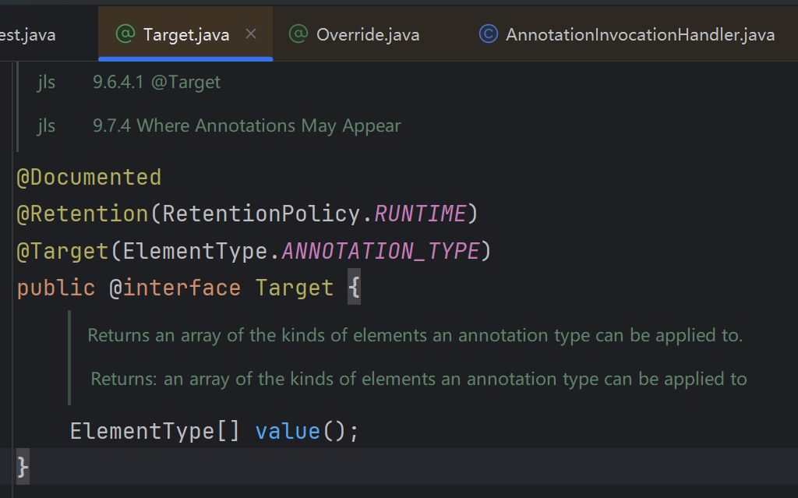Click the value() method name
This screenshot has width=798, height=498.
288,431
